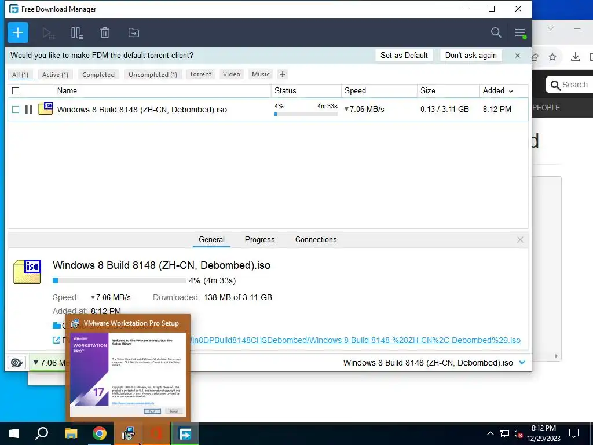Delete selected download with trash icon
This screenshot has width=593, height=445.
coord(105,33)
